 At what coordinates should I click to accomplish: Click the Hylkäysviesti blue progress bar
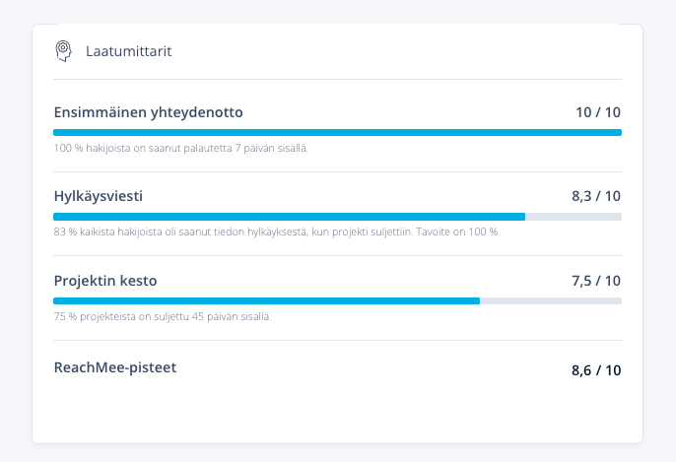tap(290, 217)
